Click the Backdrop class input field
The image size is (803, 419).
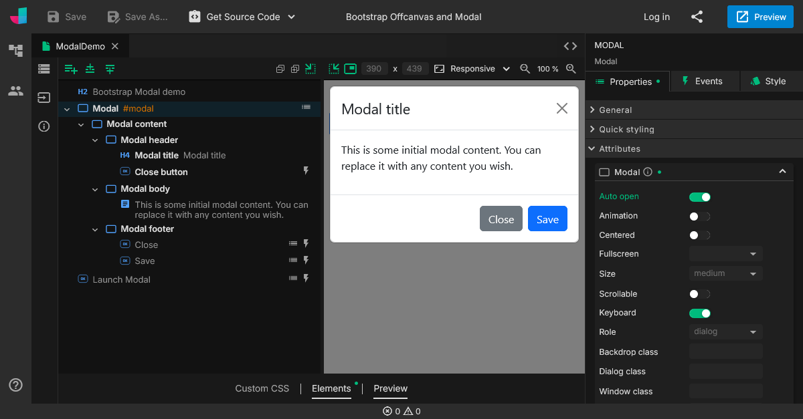tap(726, 352)
